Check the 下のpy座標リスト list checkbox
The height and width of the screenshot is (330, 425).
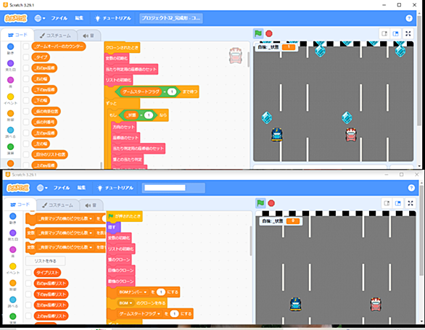28,294
